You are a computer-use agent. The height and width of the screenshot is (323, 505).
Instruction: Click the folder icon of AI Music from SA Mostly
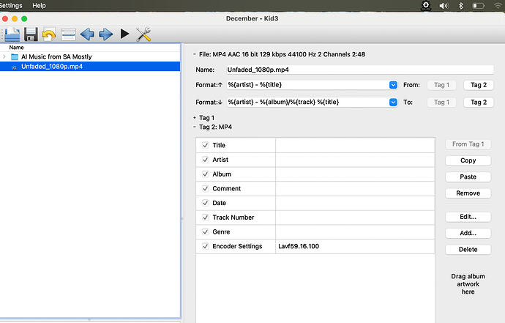click(15, 57)
